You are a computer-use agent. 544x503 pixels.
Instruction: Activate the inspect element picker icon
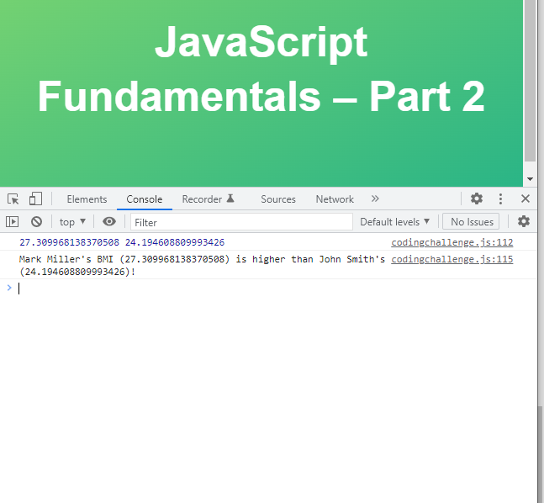point(13,199)
